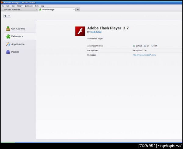Click the last updated date value
This screenshot has width=183, height=149.
[x=140, y=50]
